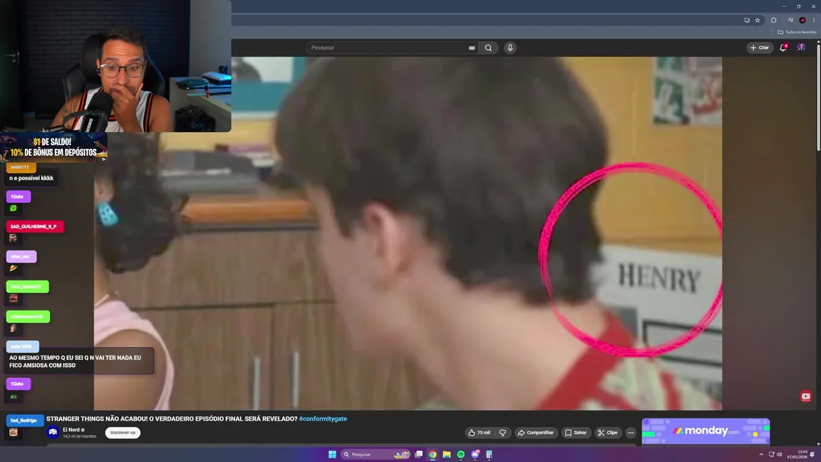Click the Sad_Rodrigo chat username
The height and width of the screenshot is (462, 821).
point(24,420)
